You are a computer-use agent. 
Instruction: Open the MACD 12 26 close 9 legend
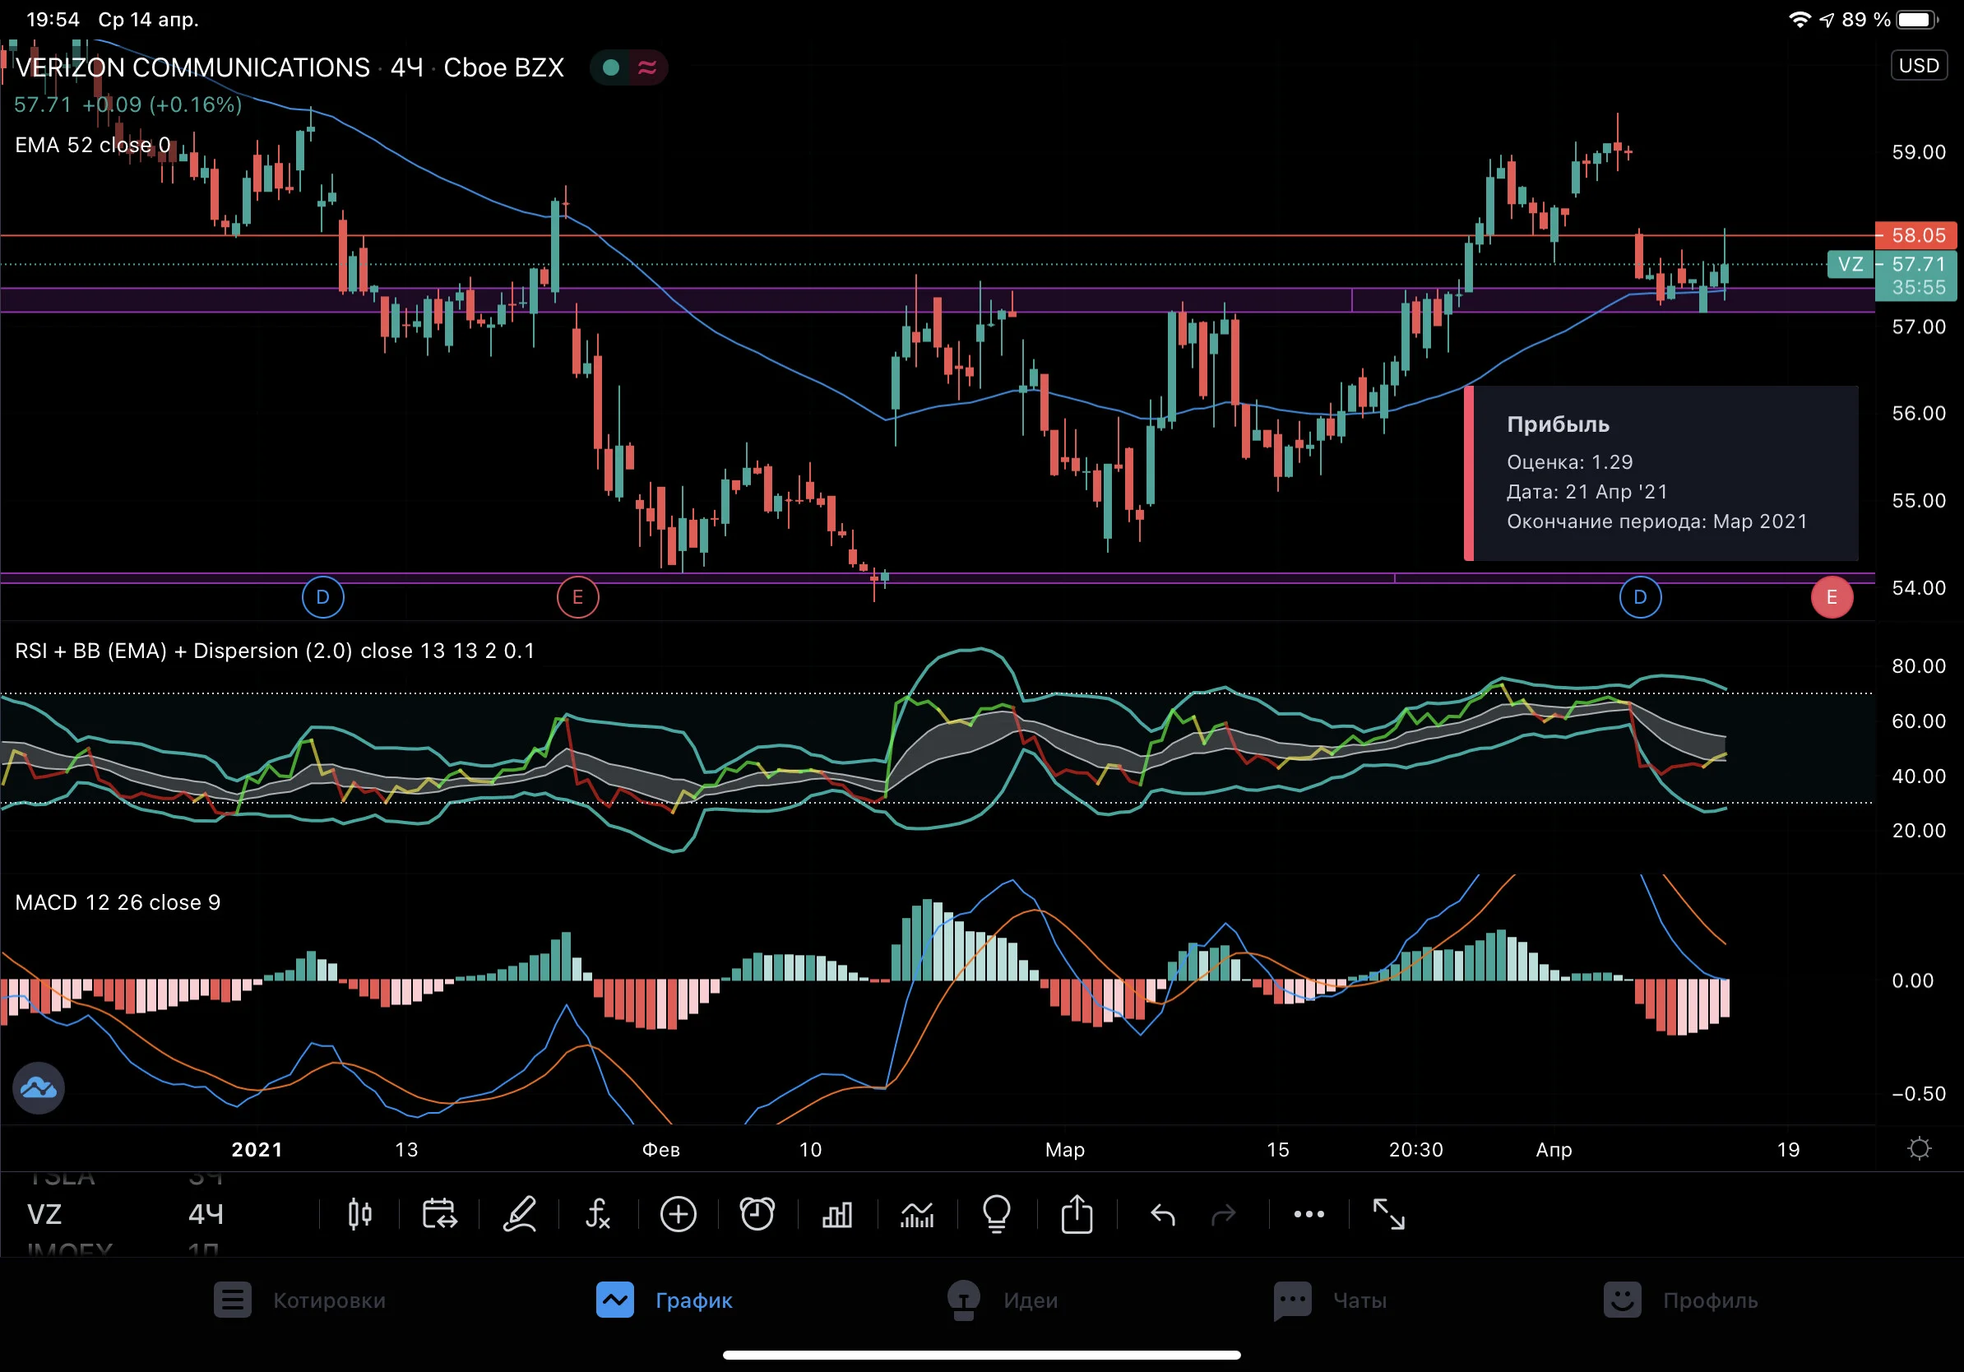[118, 902]
